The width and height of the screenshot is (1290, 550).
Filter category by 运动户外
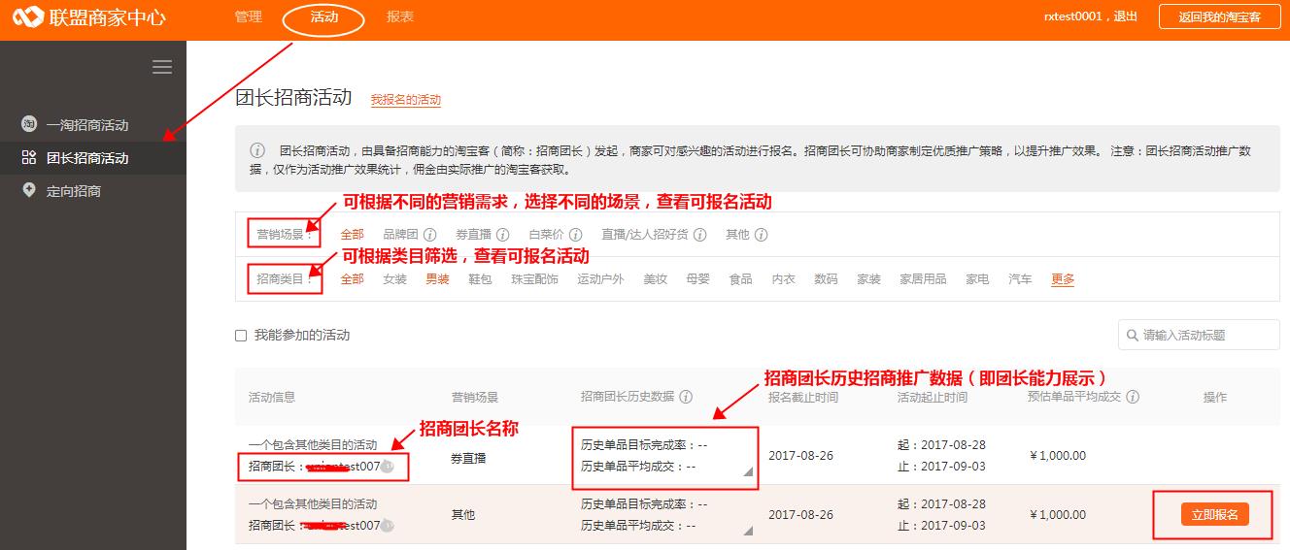600,279
